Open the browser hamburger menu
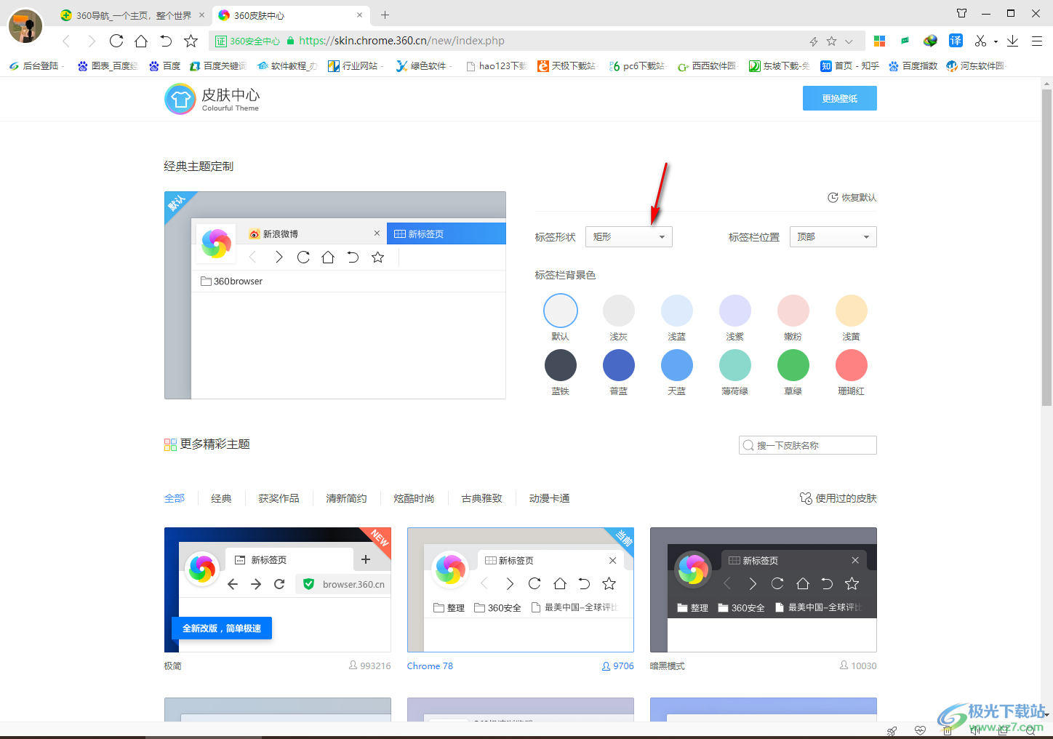This screenshot has height=739, width=1053. (x=1037, y=41)
